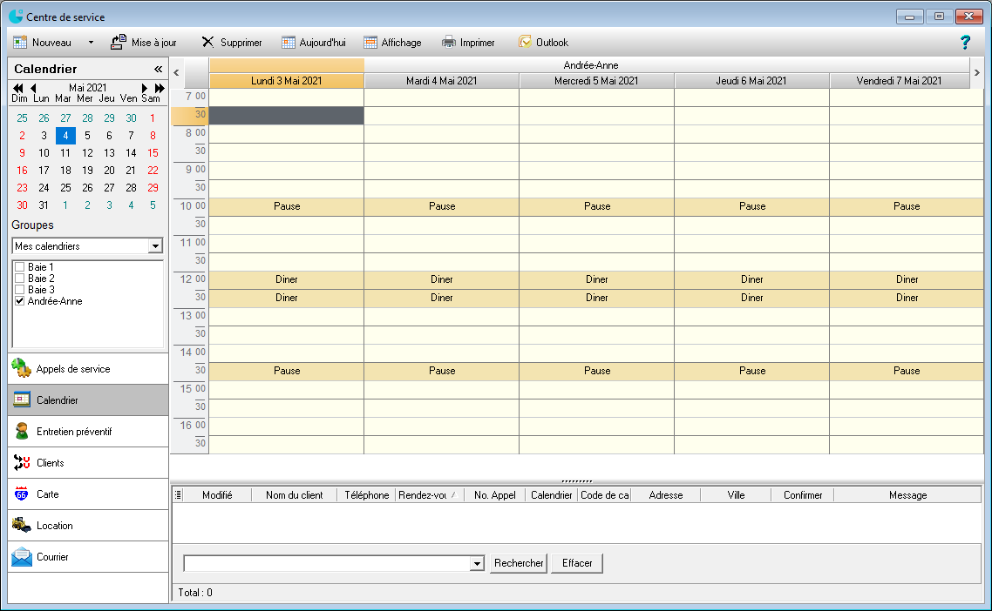The height and width of the screenshot is (611, 992).
Task: Click the Imprimer printer icon
Action: pyautogui.click(x=449, y=43)
